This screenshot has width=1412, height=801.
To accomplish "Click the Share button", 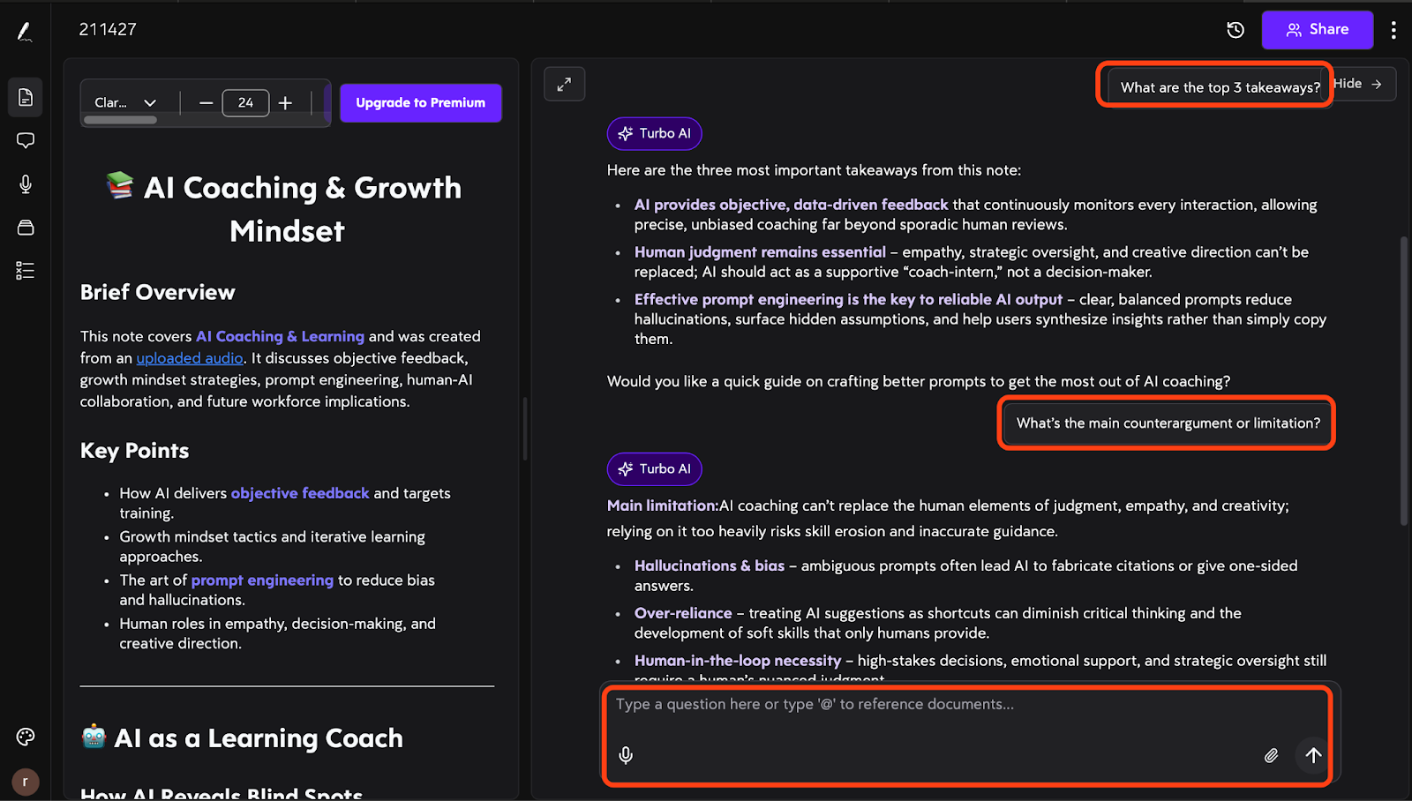I will click(x=1317, y=30).
